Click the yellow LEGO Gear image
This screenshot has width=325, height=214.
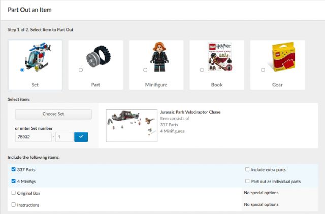277,57
